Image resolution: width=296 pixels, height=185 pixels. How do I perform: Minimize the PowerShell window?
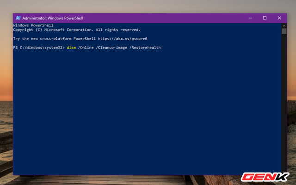(x=251, y=18)
